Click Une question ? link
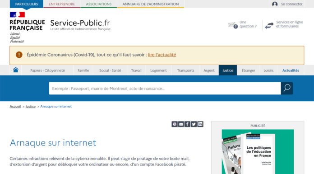The height and width of the screenshot is (174, 314). [x=248, y=24]
